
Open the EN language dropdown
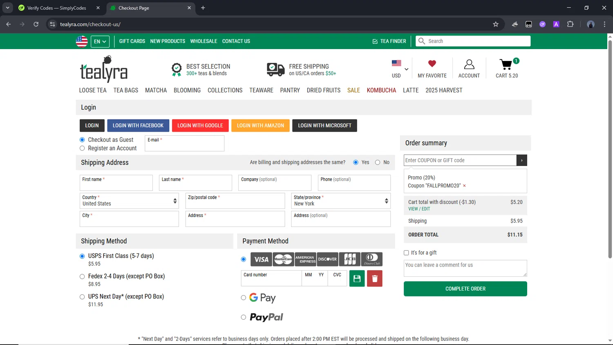100,41
